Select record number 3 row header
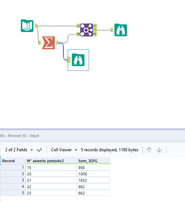Viewport: 185px width, 202px height. 13,180
